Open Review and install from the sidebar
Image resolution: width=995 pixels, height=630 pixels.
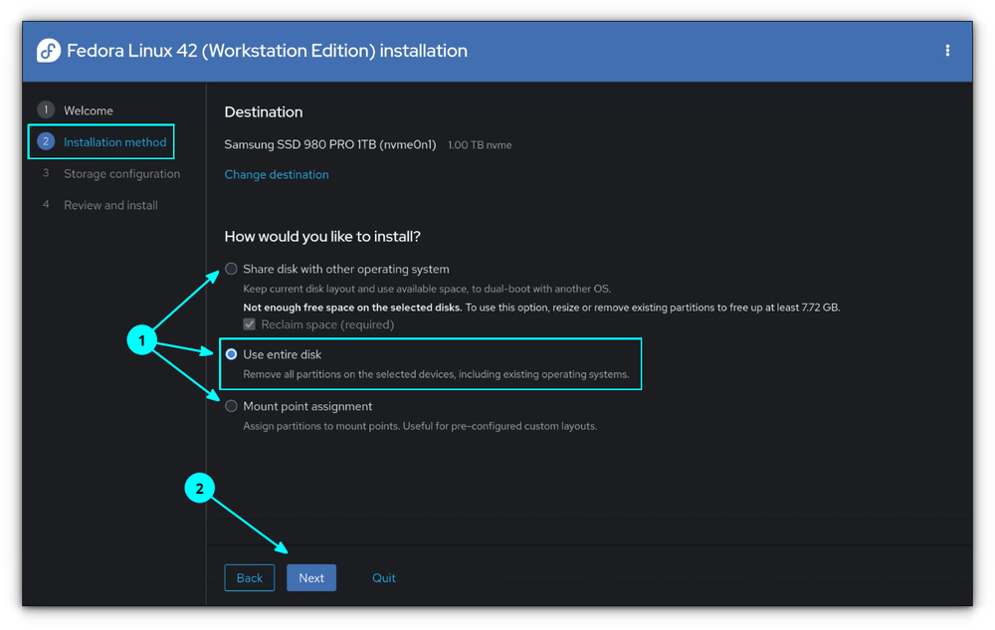[x=110, y=205]
